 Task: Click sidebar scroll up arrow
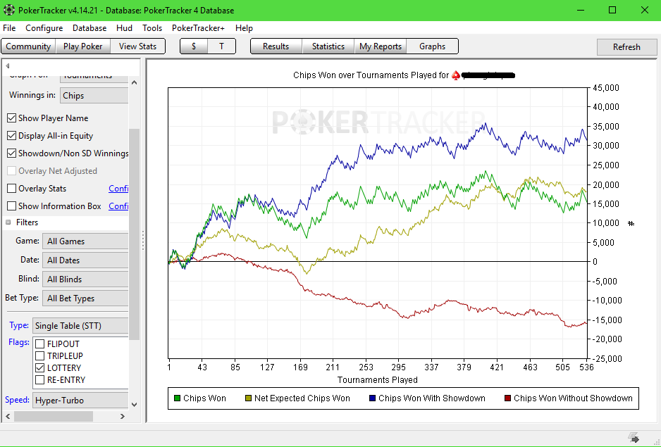134,82
